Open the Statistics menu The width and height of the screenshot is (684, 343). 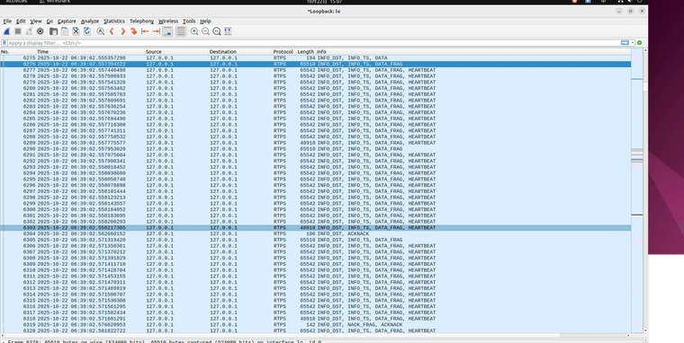tap(114, 21)
